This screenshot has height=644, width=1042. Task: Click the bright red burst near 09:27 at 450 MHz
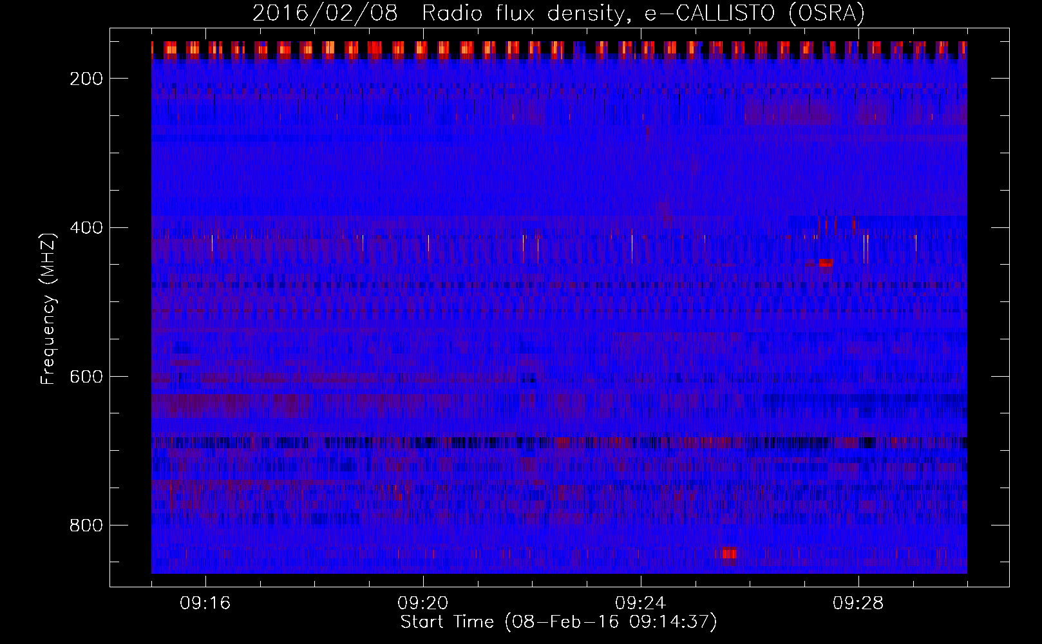pos(826,262)
